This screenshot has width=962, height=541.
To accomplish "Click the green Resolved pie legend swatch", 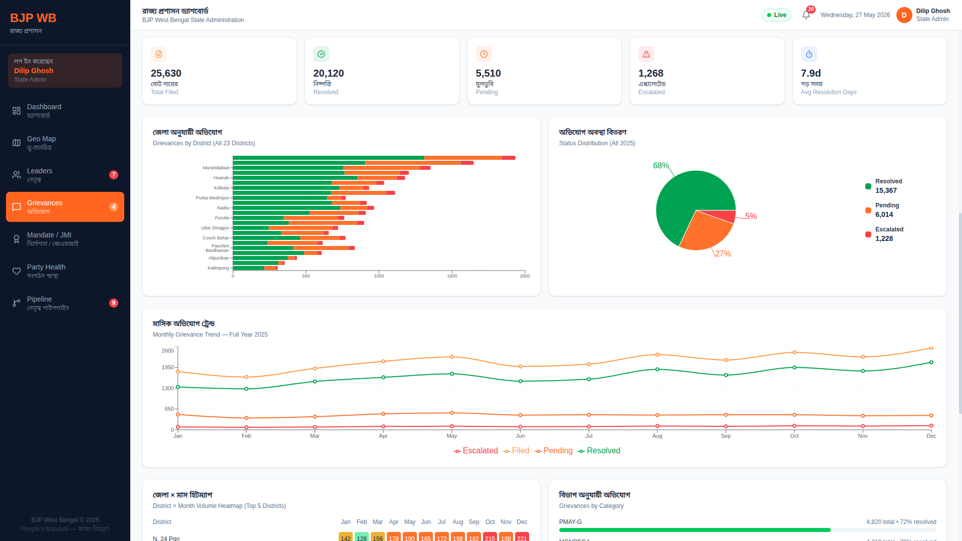I will tap(868, 186).
